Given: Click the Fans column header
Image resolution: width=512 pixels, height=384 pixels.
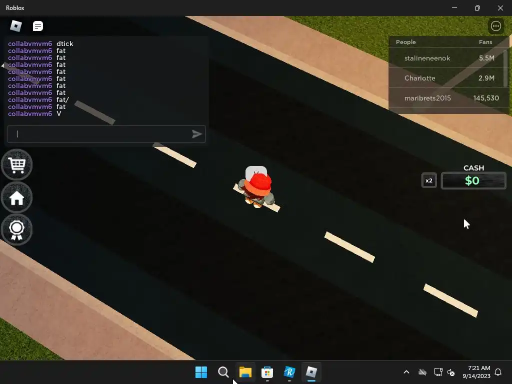Looking at the screenshot, I should pos(485,42).
